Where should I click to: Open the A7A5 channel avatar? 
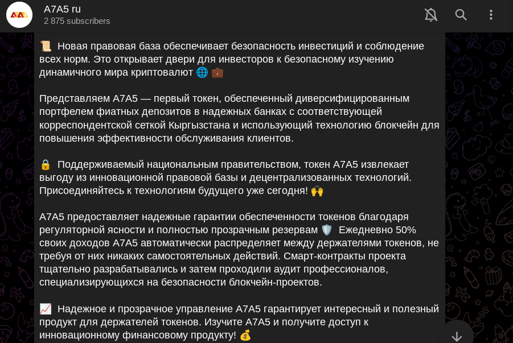[x=19, y=15]
